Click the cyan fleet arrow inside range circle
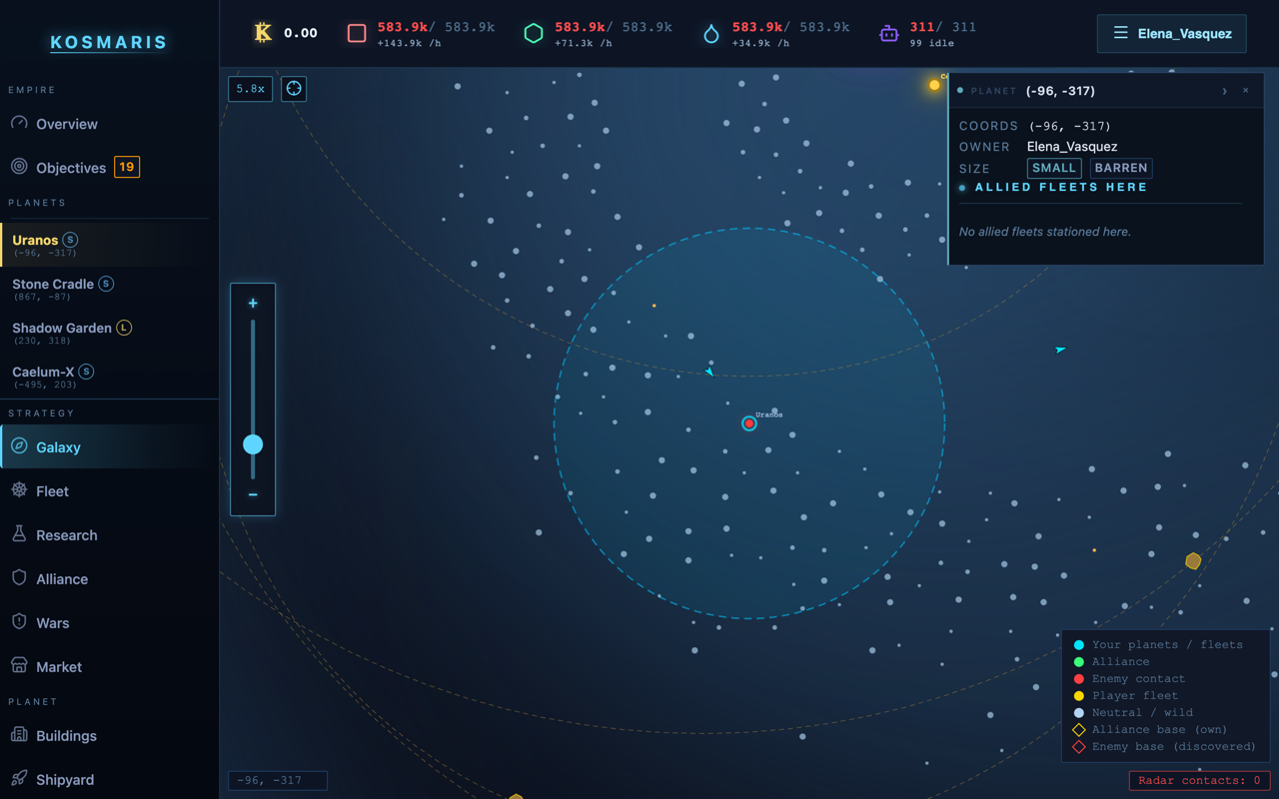Image resolution: width=1279 pixels, height=799 pixels. (708, 372)
